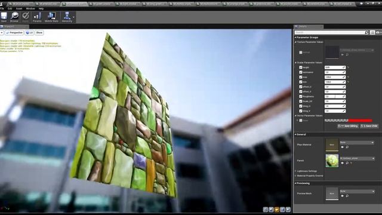The height and width of the screenshot is (215, 382).
Task: Open the Asset menu
Action: [19, 8]
